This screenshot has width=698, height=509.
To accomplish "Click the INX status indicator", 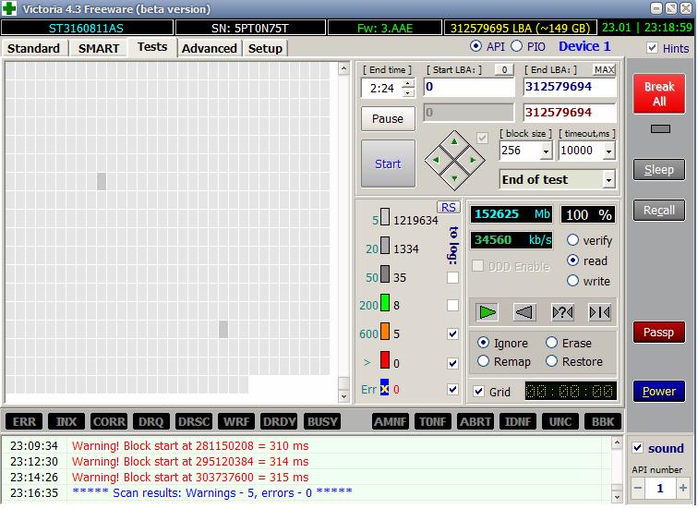I will pos(66,422).
